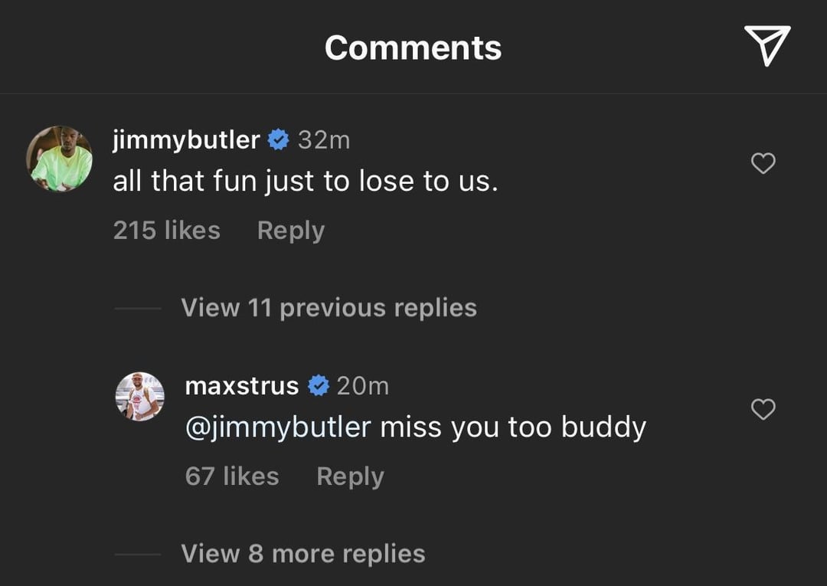Open maxstrus's profile picture
Screen dimensions: 827x586
point(139,396)
